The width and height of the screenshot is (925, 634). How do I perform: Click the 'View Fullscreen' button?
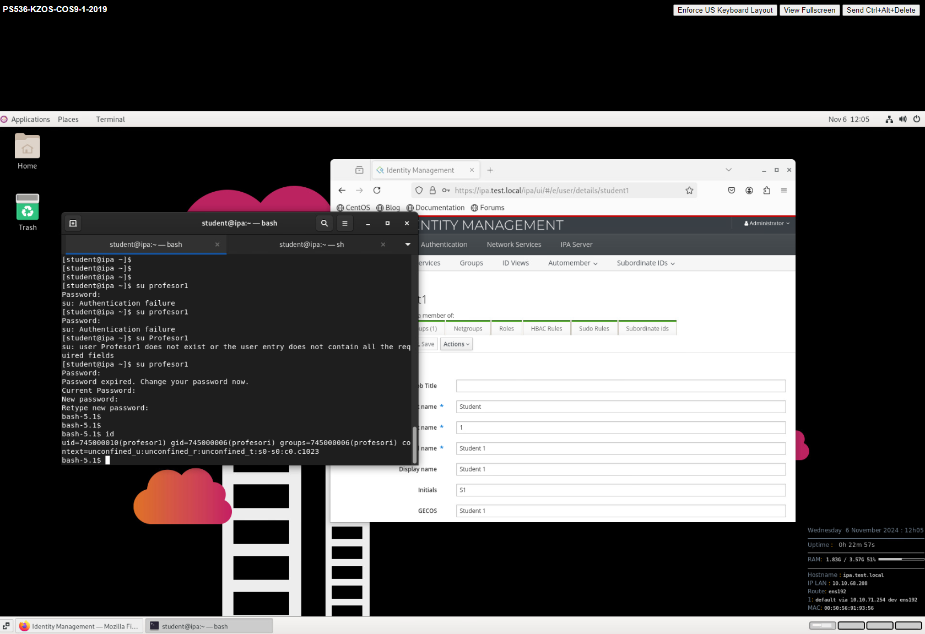tap(809, 10)
